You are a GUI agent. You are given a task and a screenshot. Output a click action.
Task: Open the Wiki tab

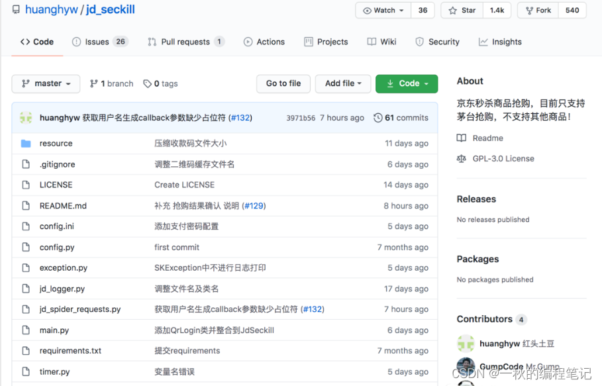click(381, 42)
